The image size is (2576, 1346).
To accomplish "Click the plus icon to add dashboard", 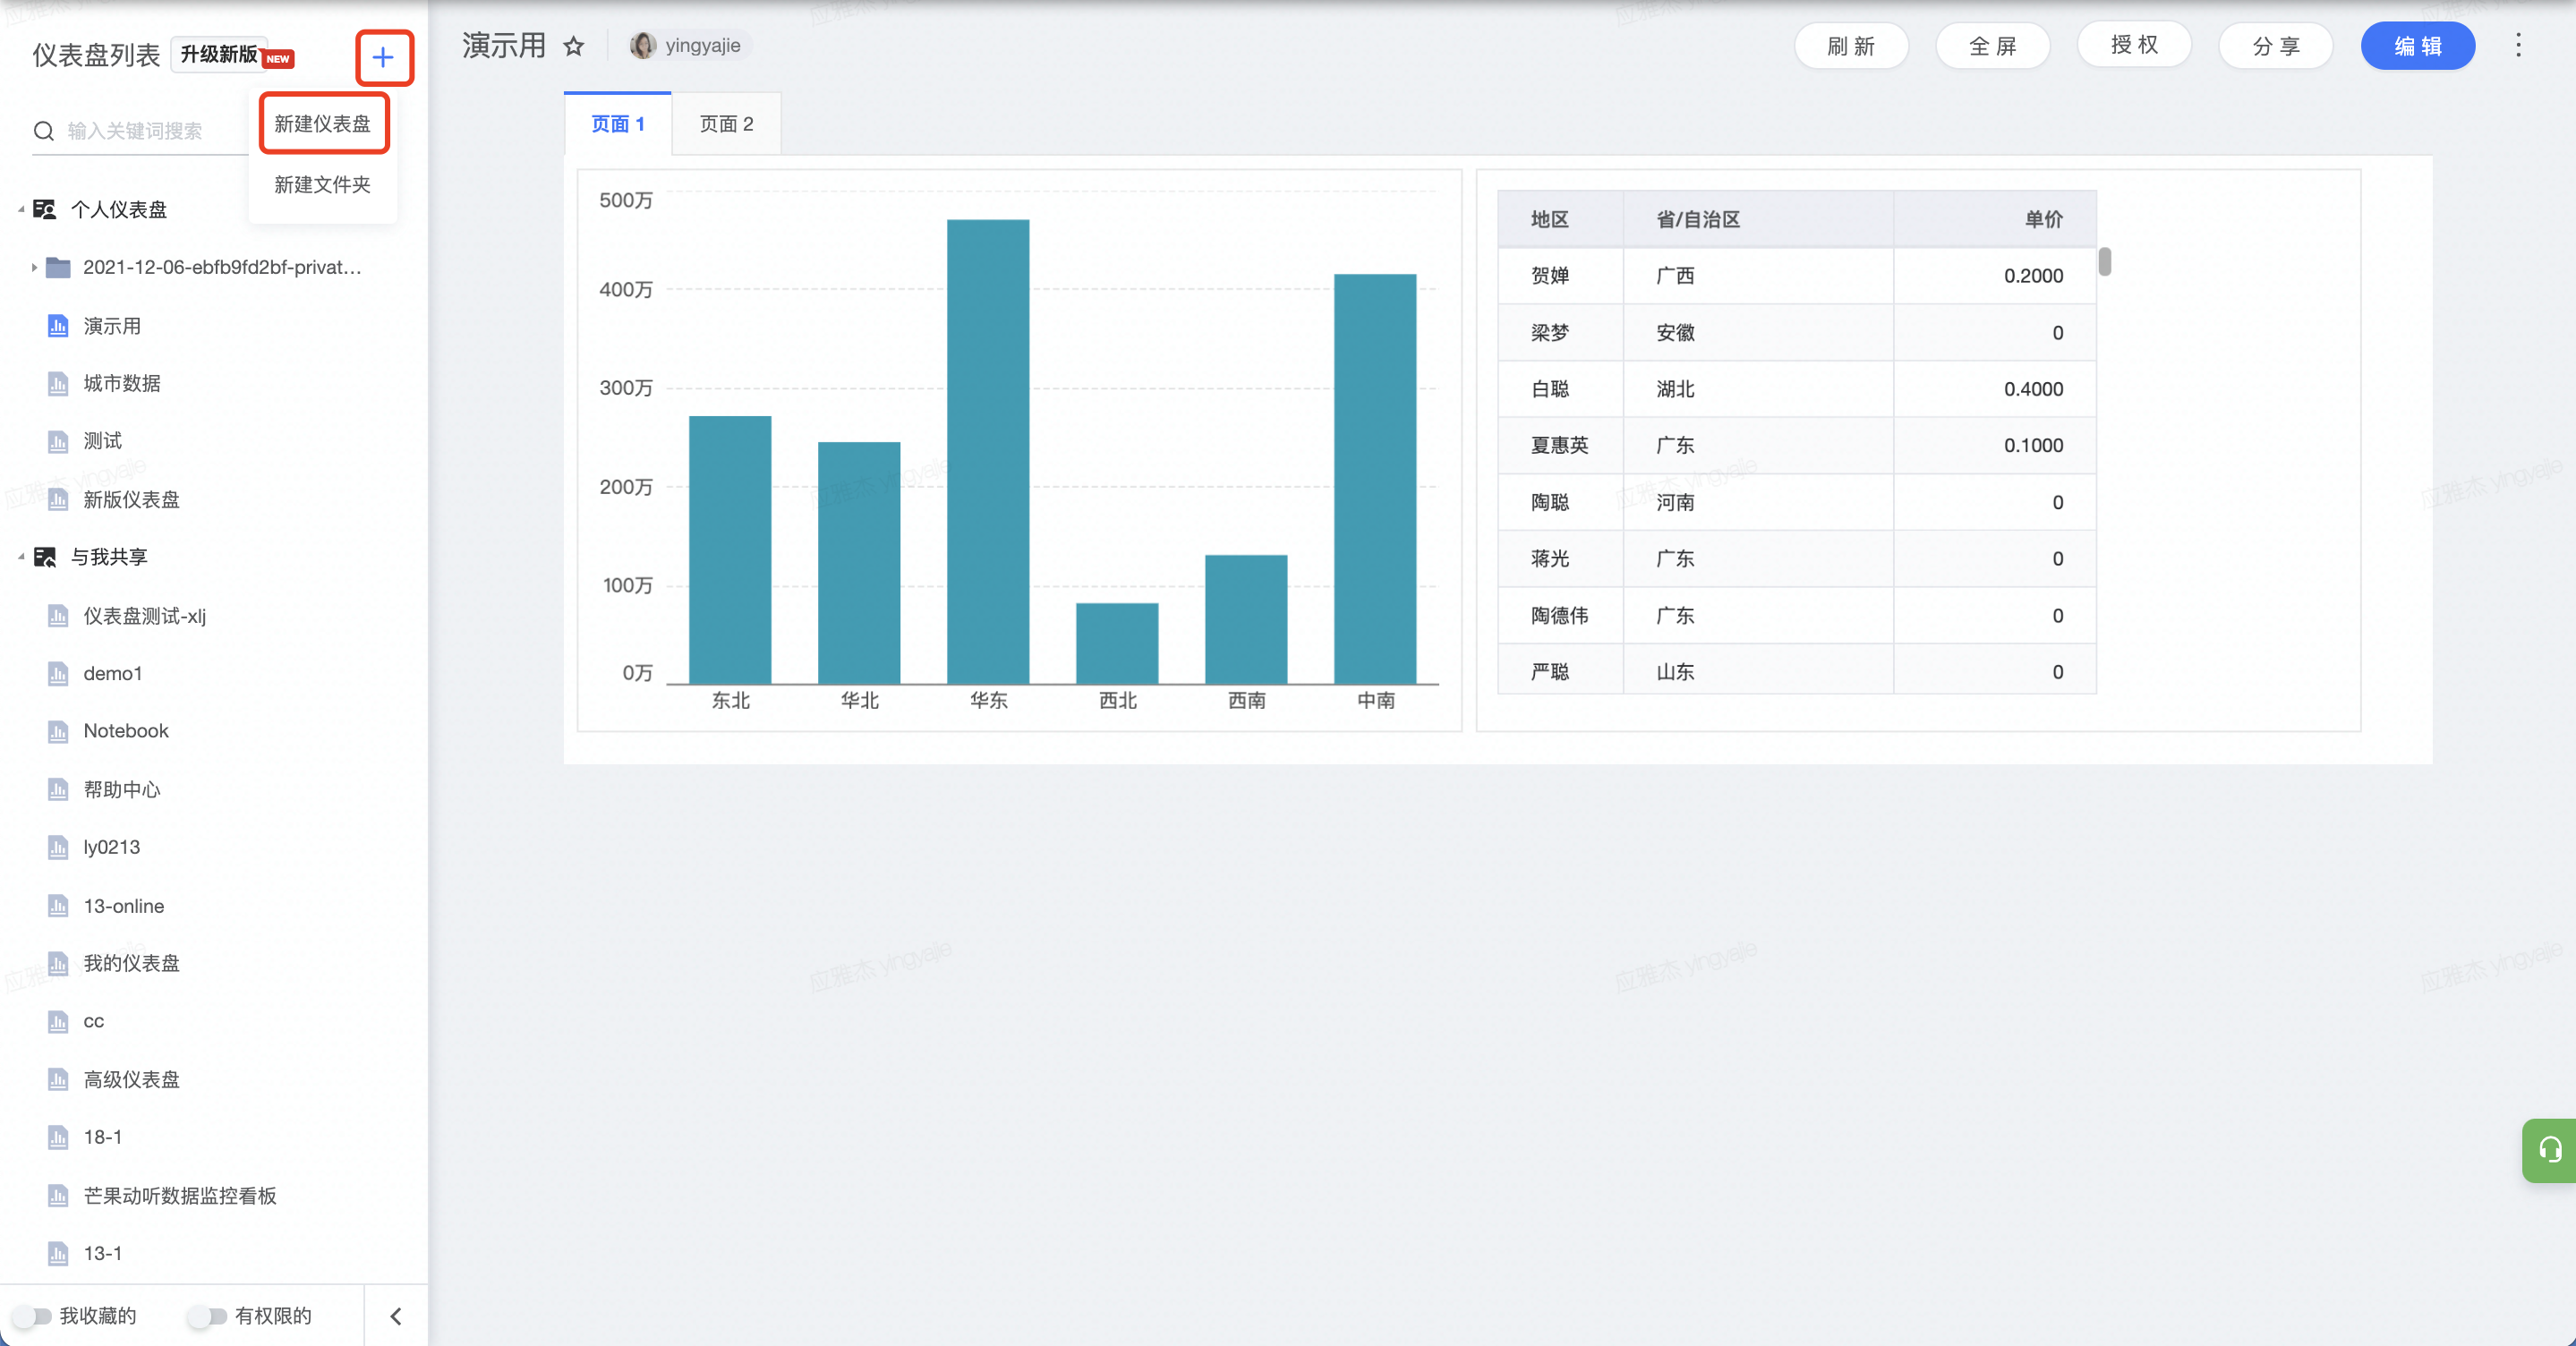I will click(383, 57).
